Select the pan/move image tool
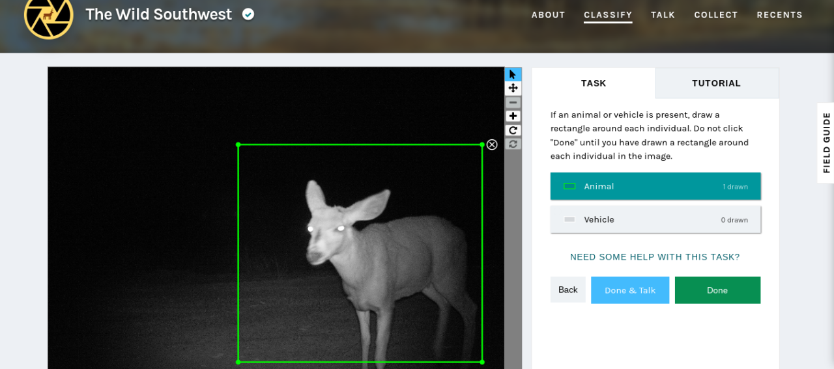The height and width of the screenshot is (369, 834). pos(513,88)
